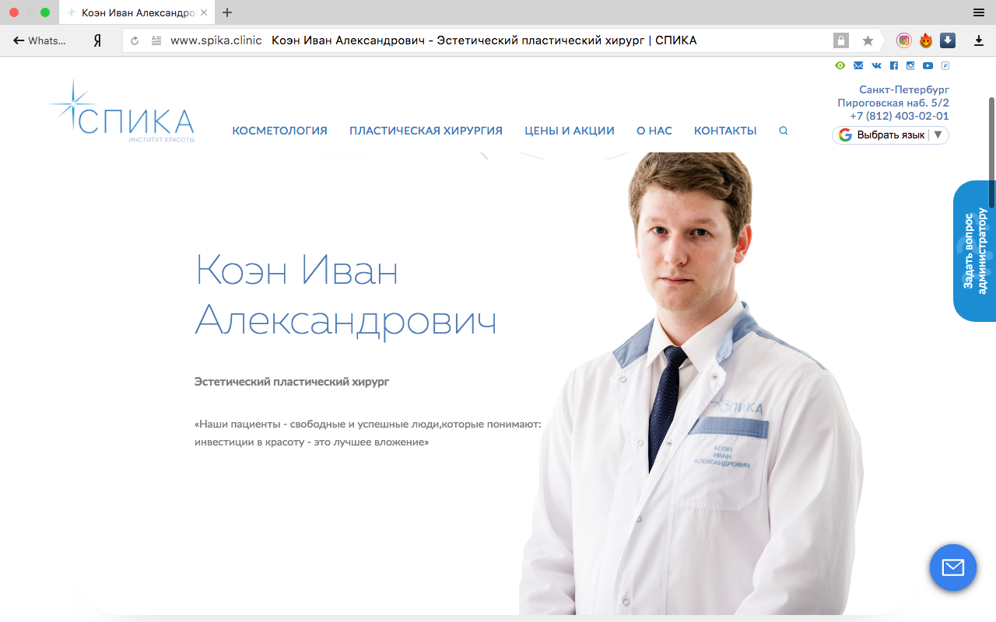996x622 pixels.
Task: Open the clinic's YouTube channel
Action: [928, 65]
